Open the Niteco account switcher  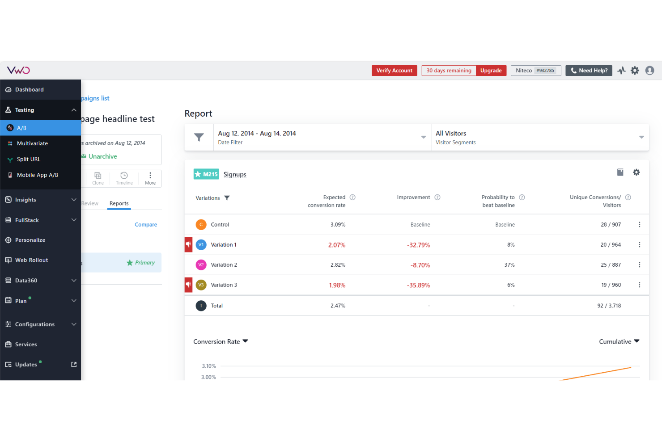click(x=536, y=71)
